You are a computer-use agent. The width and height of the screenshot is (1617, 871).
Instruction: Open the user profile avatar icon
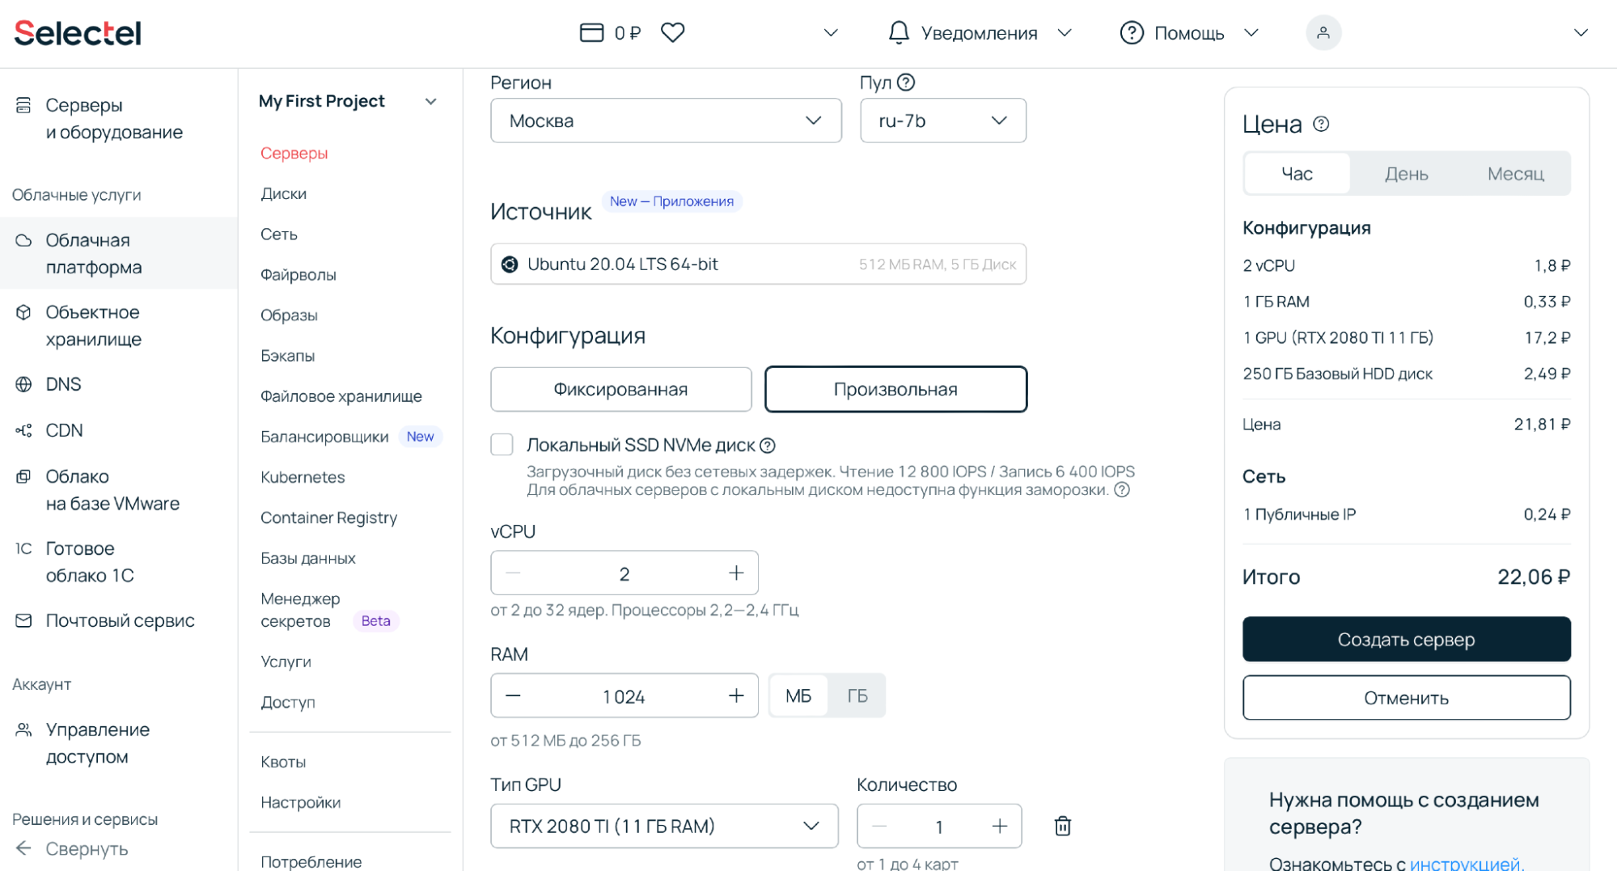pyautogui.click(x=1323, y=32)
